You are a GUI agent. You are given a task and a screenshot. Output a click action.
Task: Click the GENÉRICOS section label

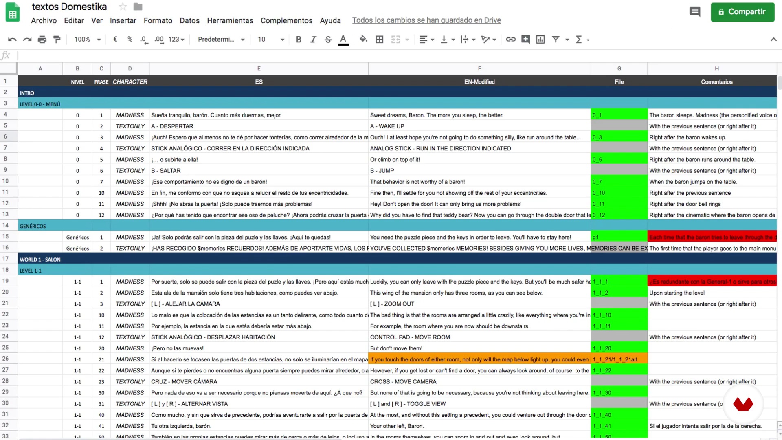tap(33, 226)
